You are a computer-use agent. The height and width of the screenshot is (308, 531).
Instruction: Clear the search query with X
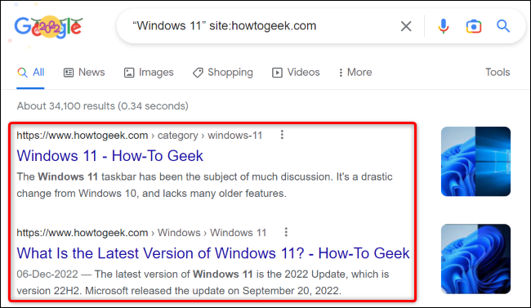tap(406, 26)
